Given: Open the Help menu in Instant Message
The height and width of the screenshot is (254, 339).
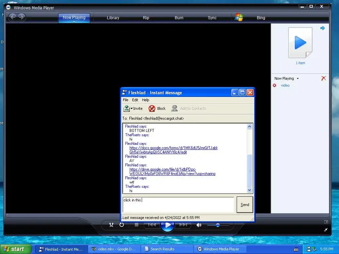Looking at the screenshot, I should click(146, 100).
